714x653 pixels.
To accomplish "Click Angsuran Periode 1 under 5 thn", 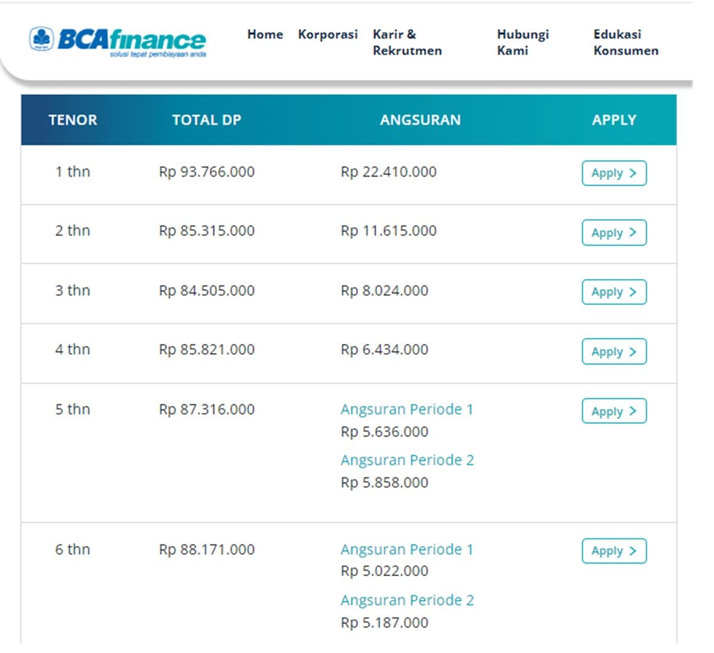I will click(407, 410).
